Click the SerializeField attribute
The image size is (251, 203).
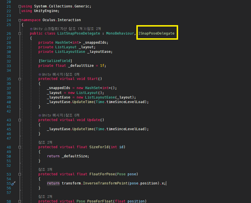[55, 61]
